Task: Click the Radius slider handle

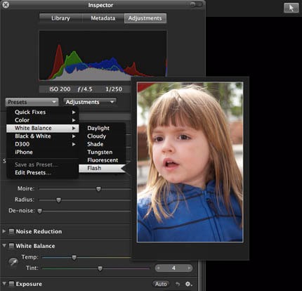Action: click(58, 200)
